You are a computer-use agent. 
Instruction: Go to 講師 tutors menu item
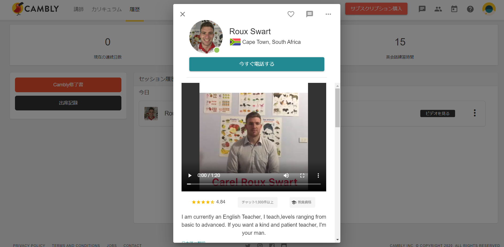(79, 9)
